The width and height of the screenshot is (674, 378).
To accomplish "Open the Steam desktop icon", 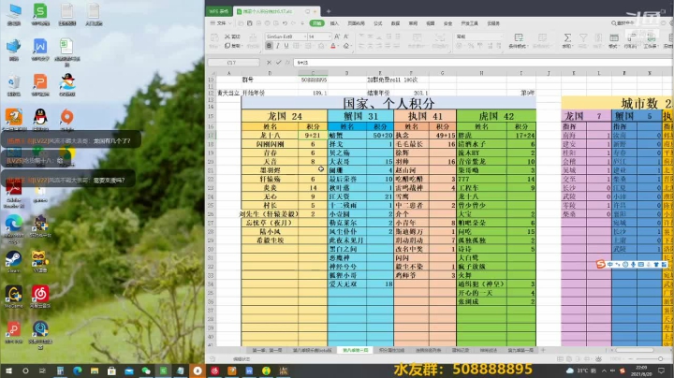I will pos(13,261).
